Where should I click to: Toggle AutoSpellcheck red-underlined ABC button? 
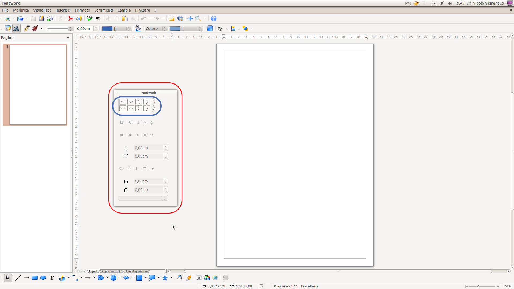tap(98, 19)
